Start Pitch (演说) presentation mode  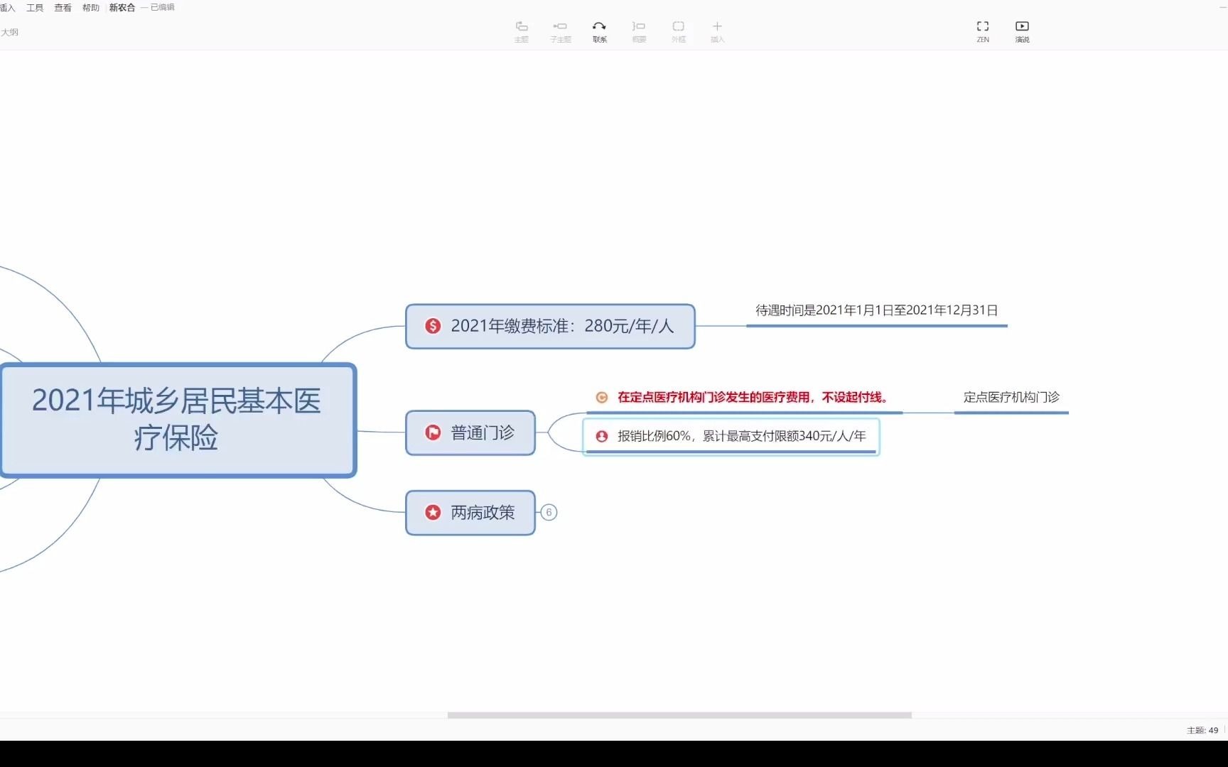click(x=1022, y=31)
